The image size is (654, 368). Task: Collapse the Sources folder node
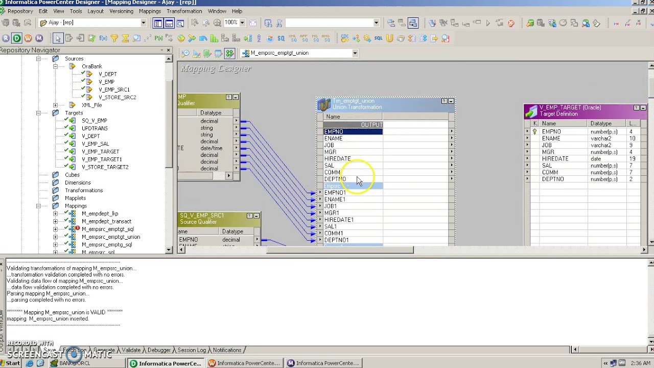38,59
